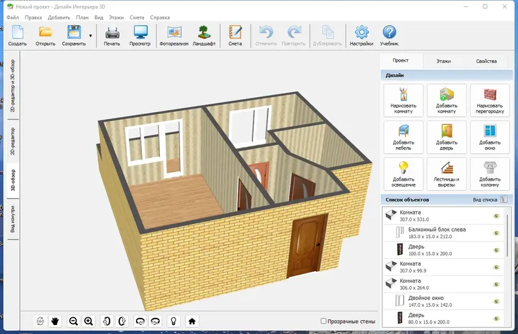Viewport: 518px width, 334px height.
Task: Choose Добавить мебель armchair icon
Action: 403,137
